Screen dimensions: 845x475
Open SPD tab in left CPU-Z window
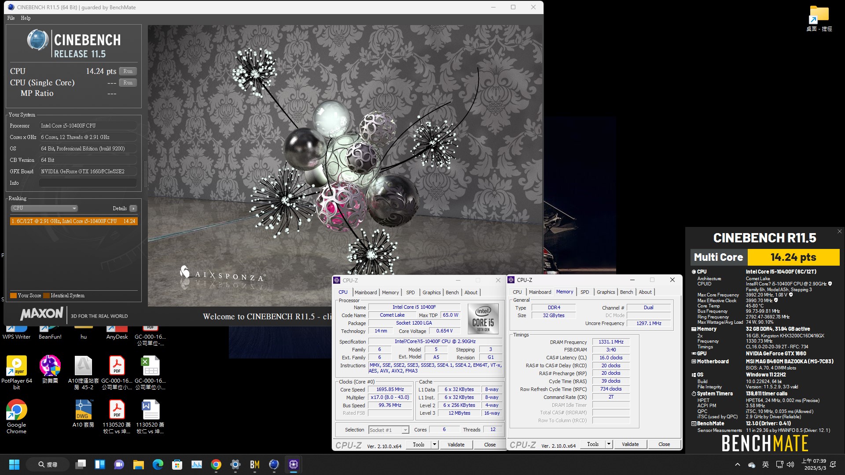410,292
